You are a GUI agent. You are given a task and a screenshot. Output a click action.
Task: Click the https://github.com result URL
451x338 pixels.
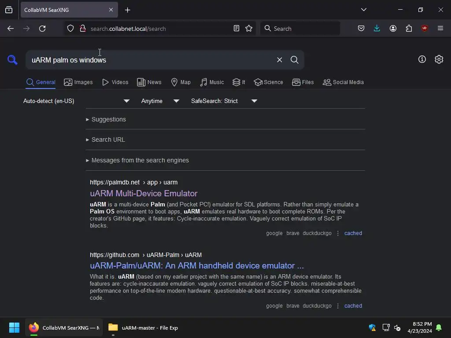145,255
